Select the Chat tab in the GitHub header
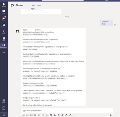The height and width of the screenshot is (117, 120). pyautogui.click(x=33, y=6)
